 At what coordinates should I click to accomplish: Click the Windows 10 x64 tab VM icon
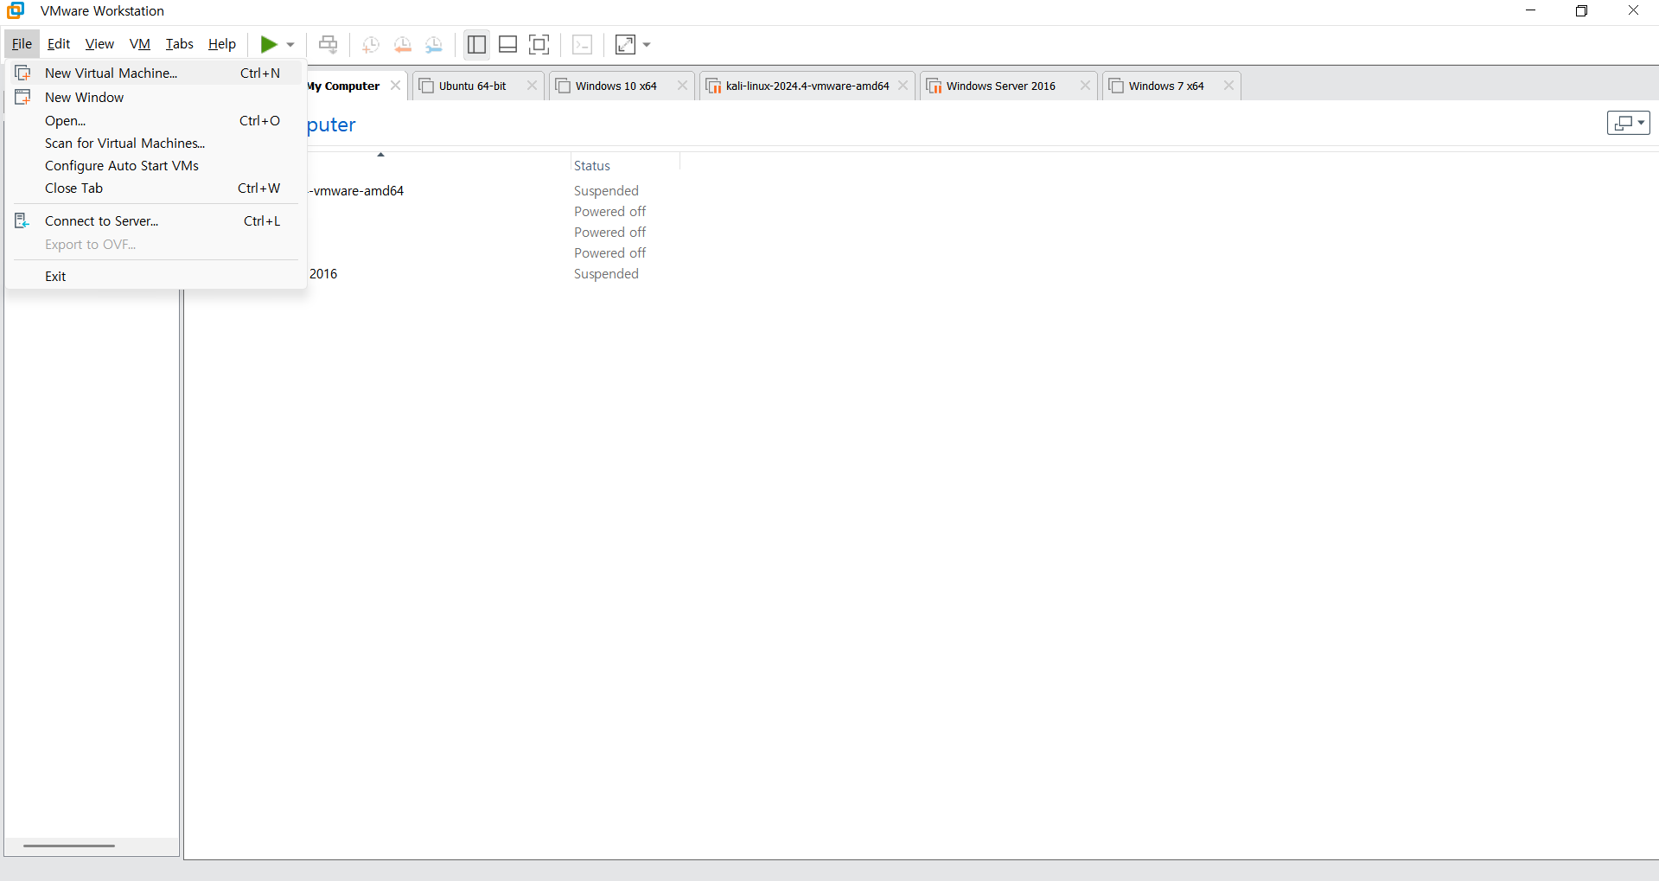pos(563,86)
